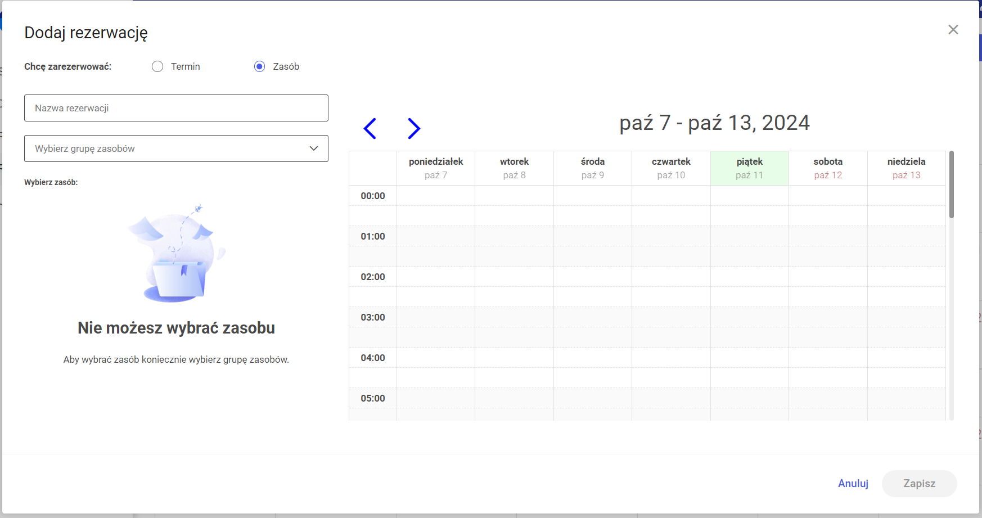Screen dimensions: 982x518
Task: Select the Termin radio option
Action: (x=157, y=66)
